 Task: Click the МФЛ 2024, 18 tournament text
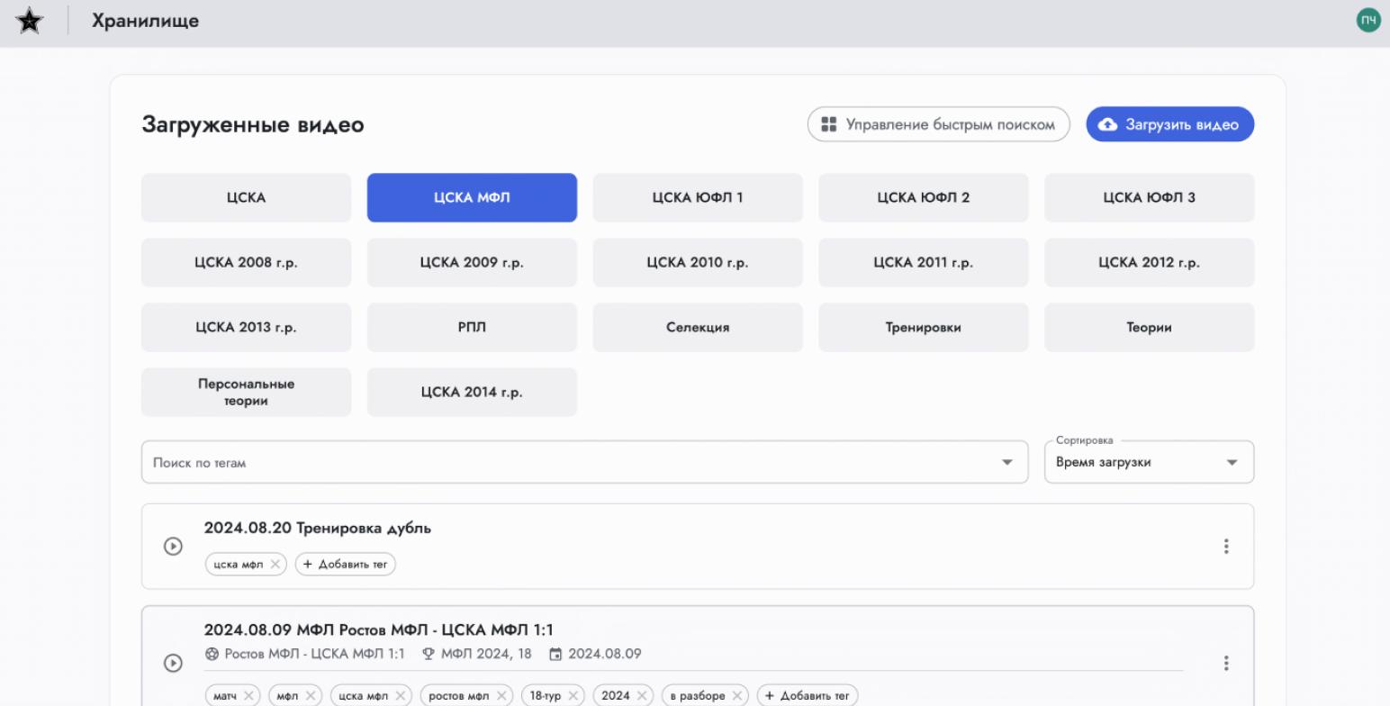(x=486, y=654)
